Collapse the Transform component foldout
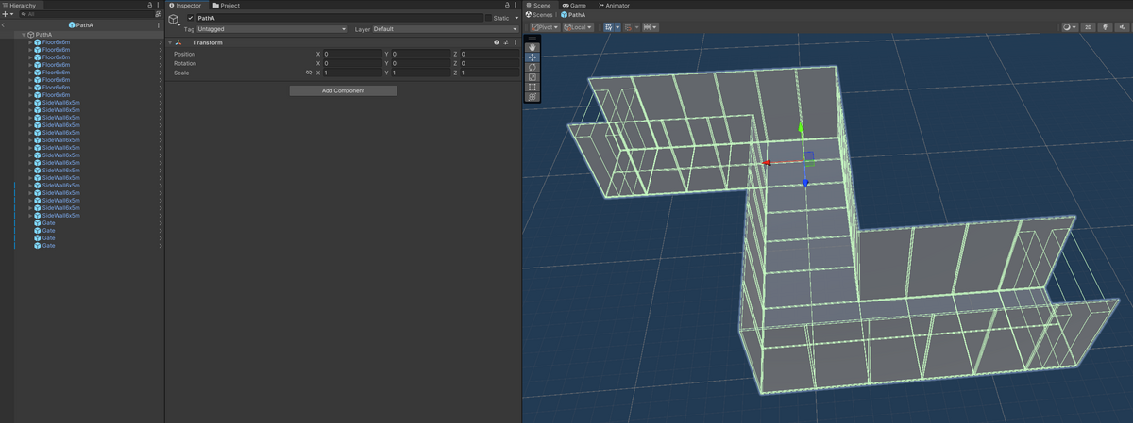The image size is (1133, 423). coord(170,42)
